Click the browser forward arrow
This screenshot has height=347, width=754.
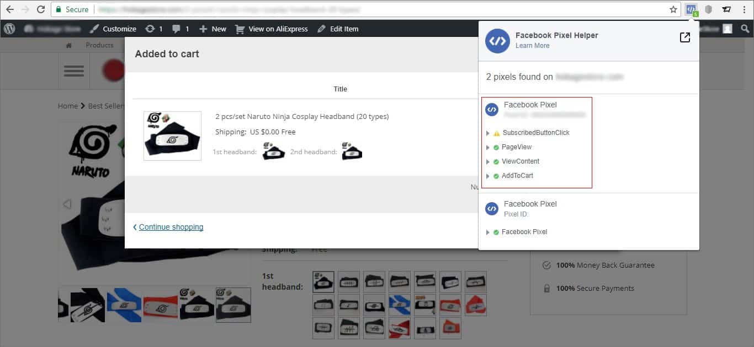pos(25,9)
